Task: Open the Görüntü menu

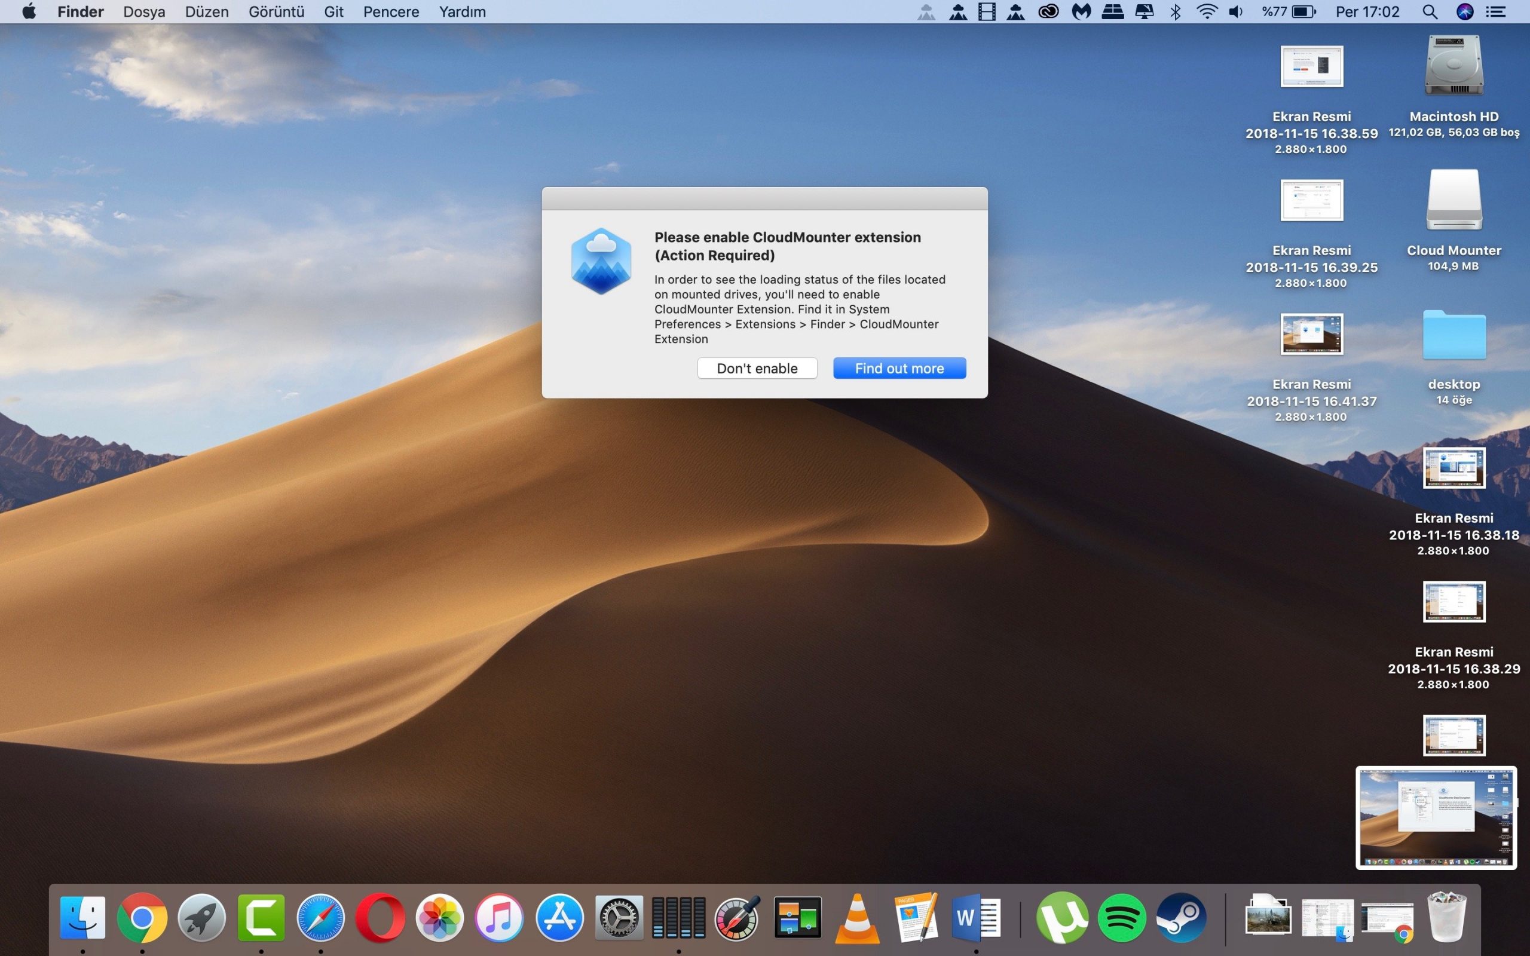Action: [x=276, y=12]
